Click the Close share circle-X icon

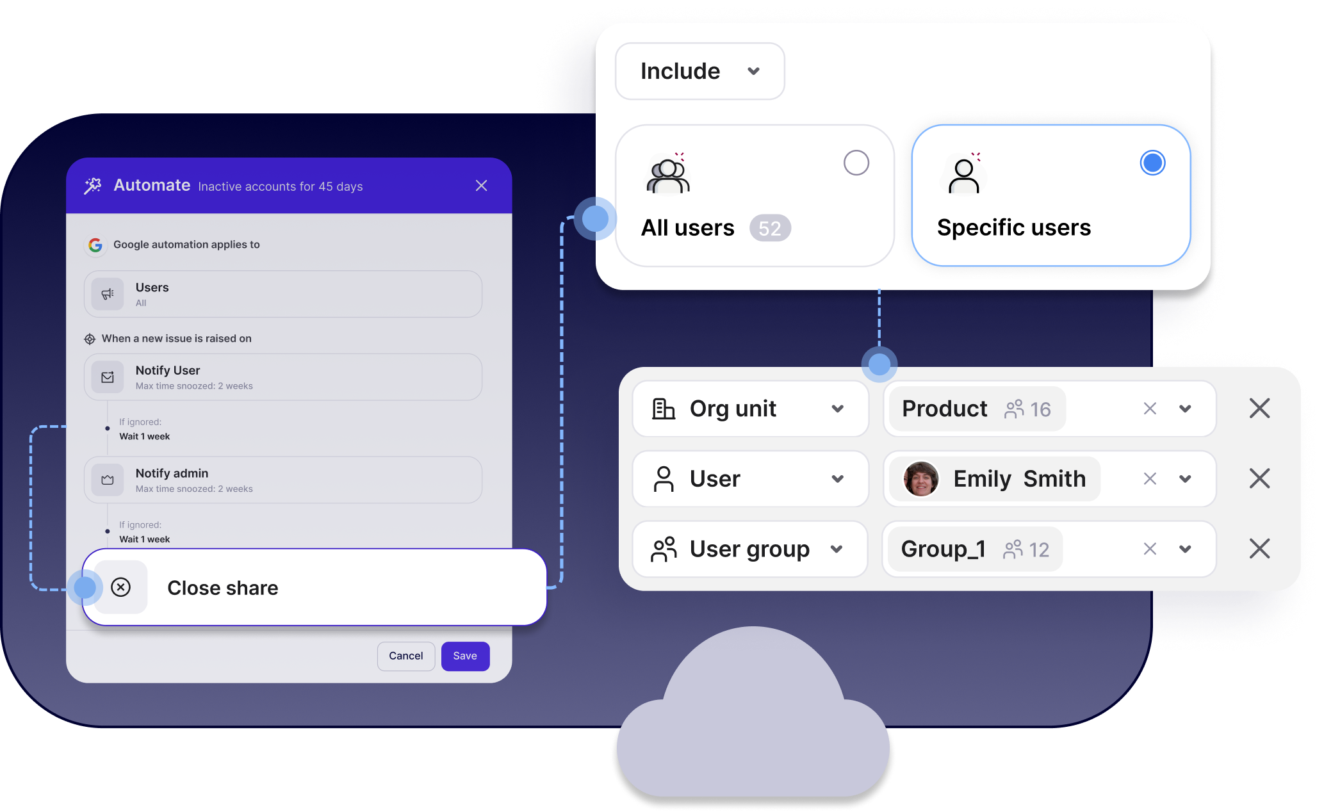coord(121,588)
